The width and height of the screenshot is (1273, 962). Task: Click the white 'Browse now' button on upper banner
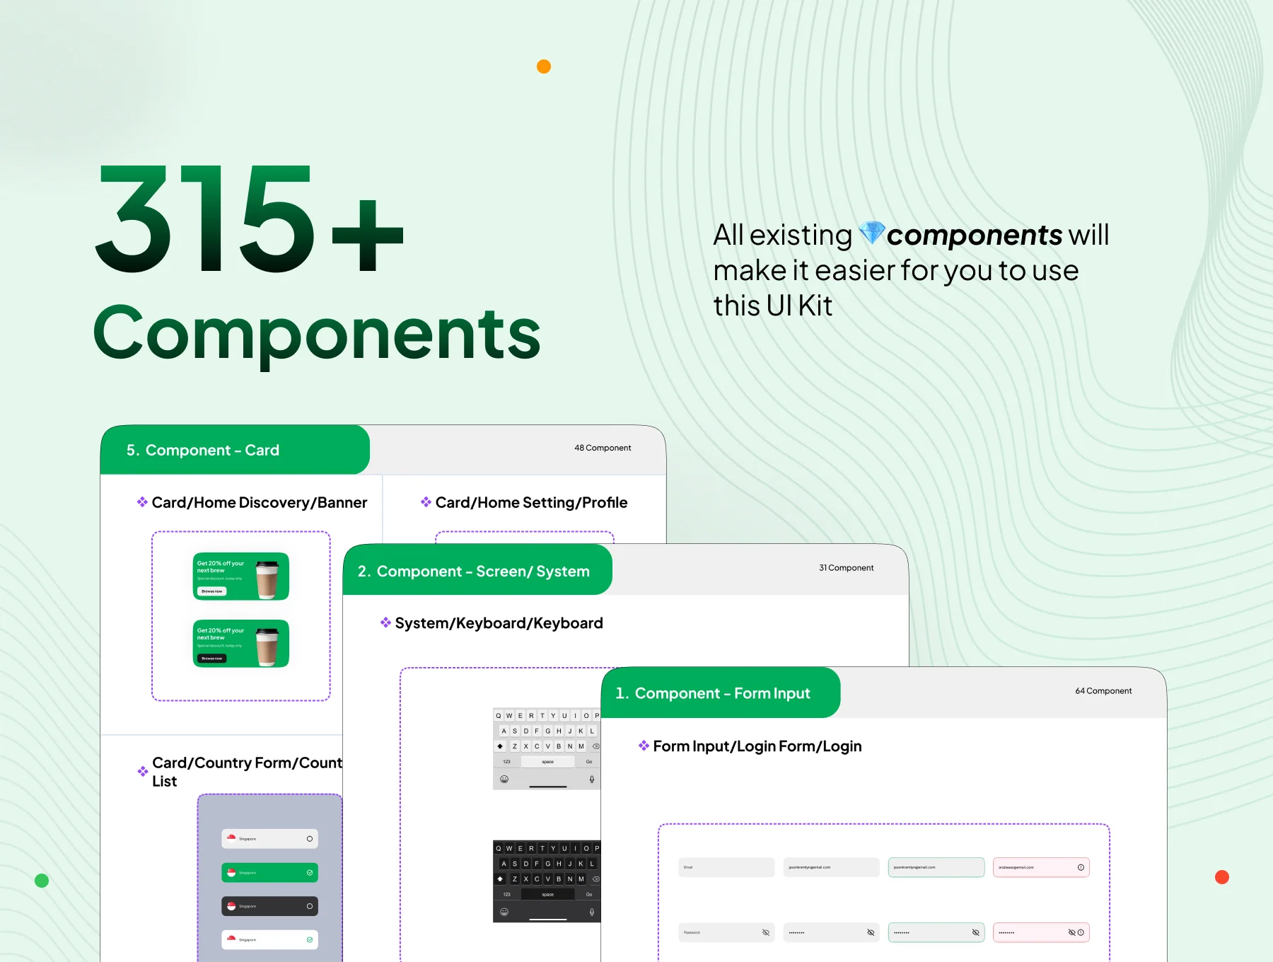pyautogui.click(x=211, y=591)
